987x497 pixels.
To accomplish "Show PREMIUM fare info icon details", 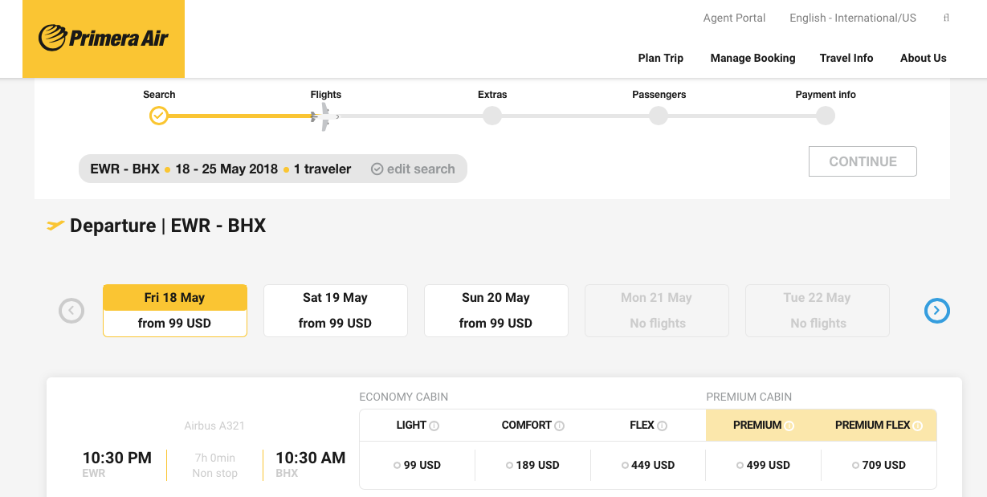I will tap(789, 426).
